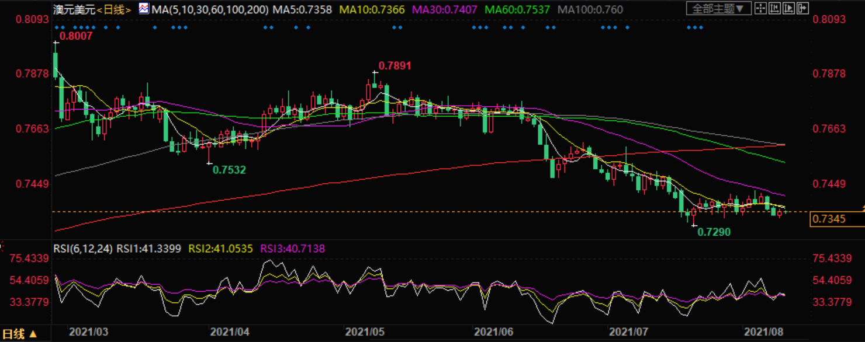
Task: Open the 全部主题 theme dropdown
Action: [x=719, y=8]
